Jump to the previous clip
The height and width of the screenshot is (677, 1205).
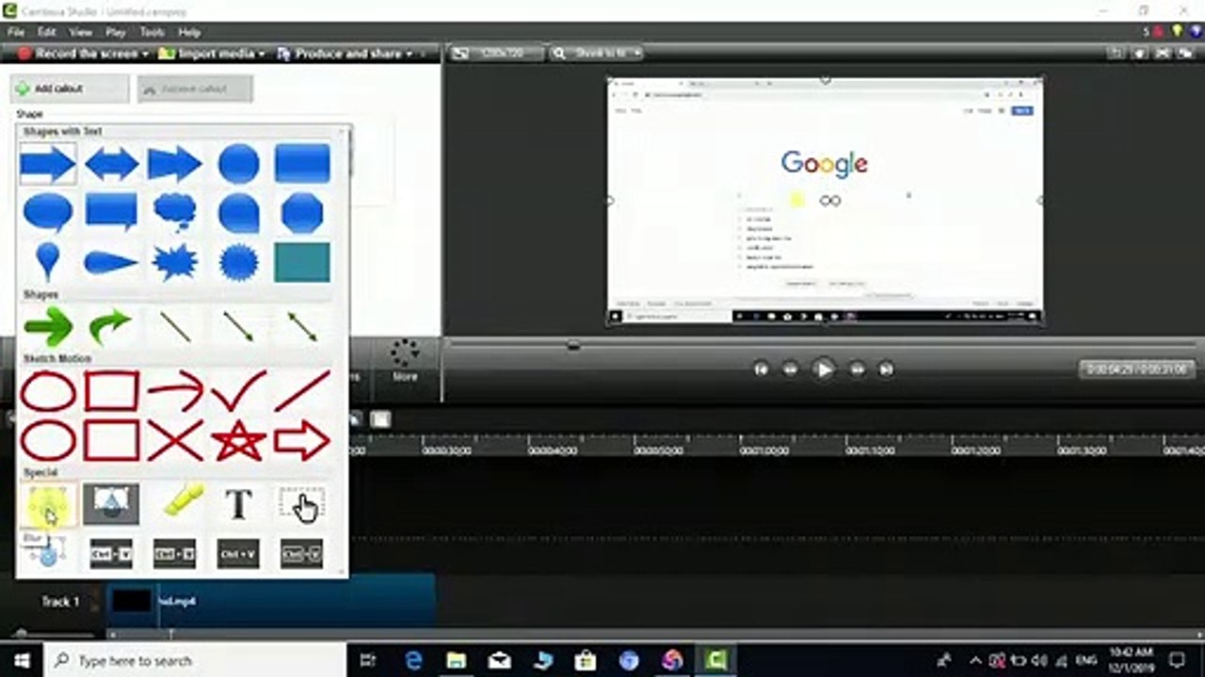click(761, 370)
